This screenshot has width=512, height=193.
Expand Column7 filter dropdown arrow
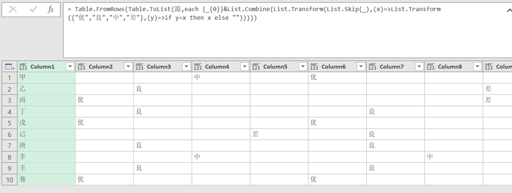click(x=419, y=67)
